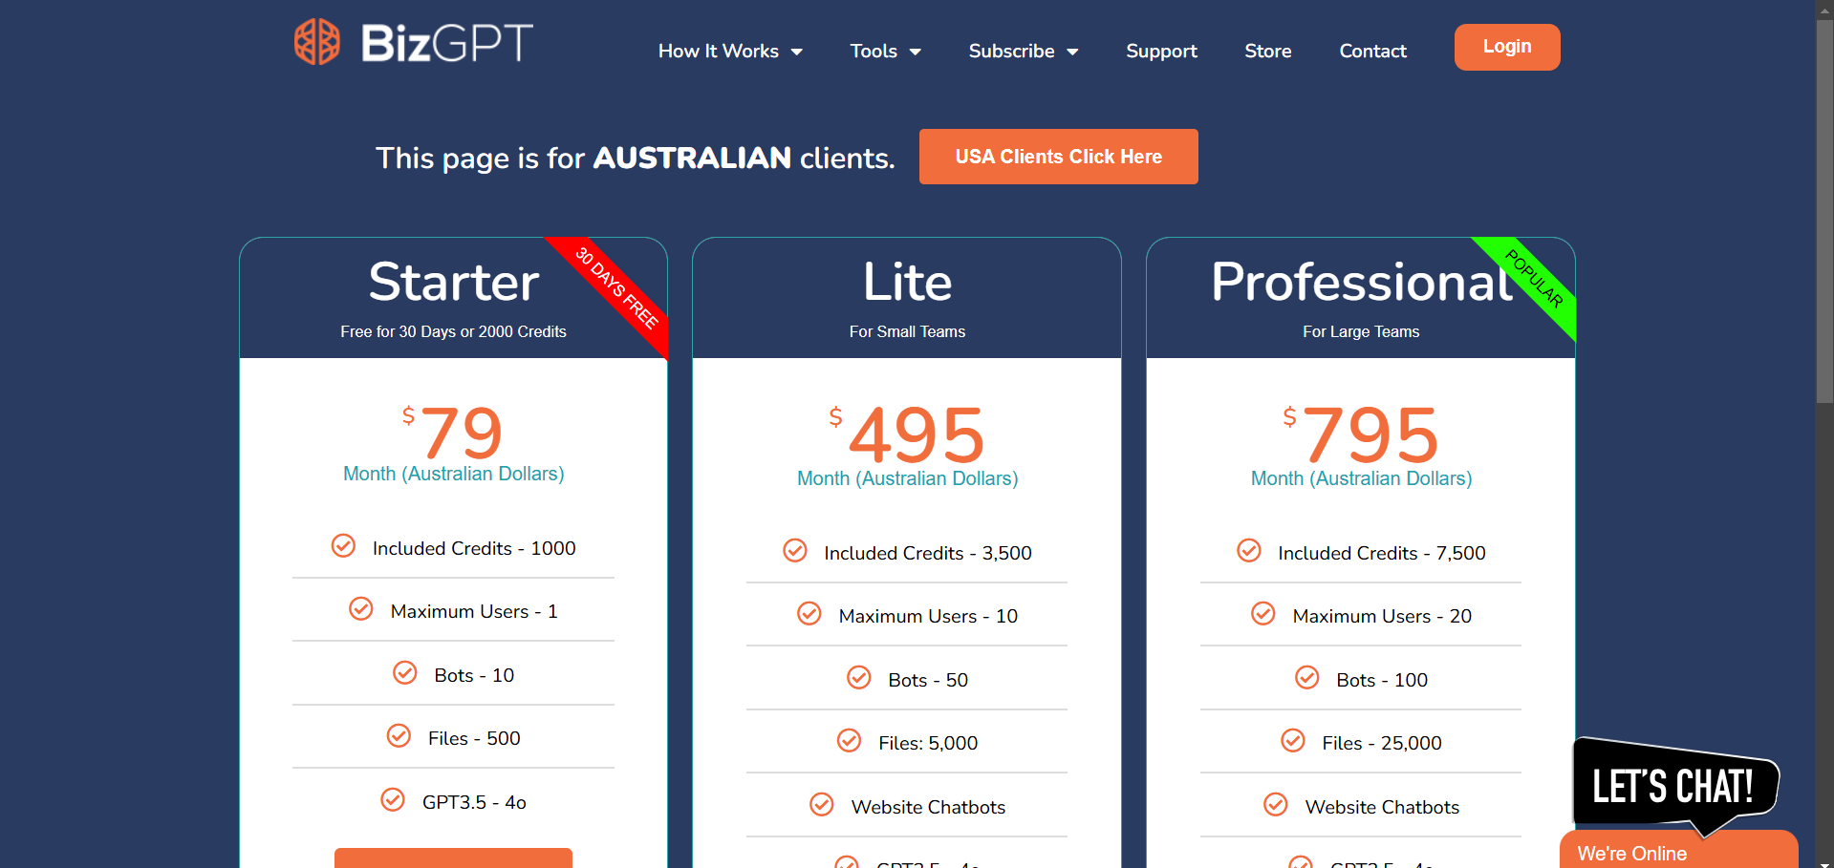1834x868 pixels.
Task: Click 'Included Credits - 1000' text
Action: pos(474,548)
